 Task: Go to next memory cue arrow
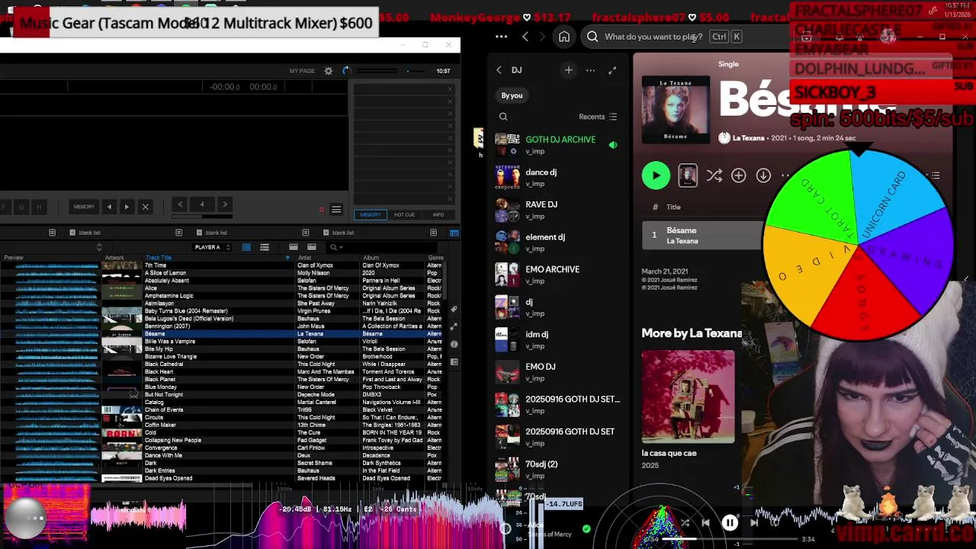[127, 207]
